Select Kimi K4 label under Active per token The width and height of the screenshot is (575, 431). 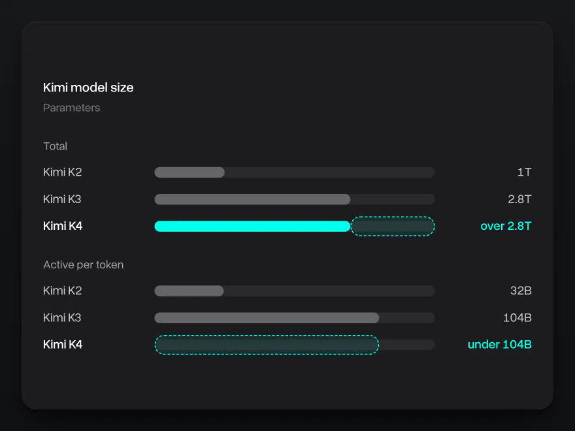(63, 345)
